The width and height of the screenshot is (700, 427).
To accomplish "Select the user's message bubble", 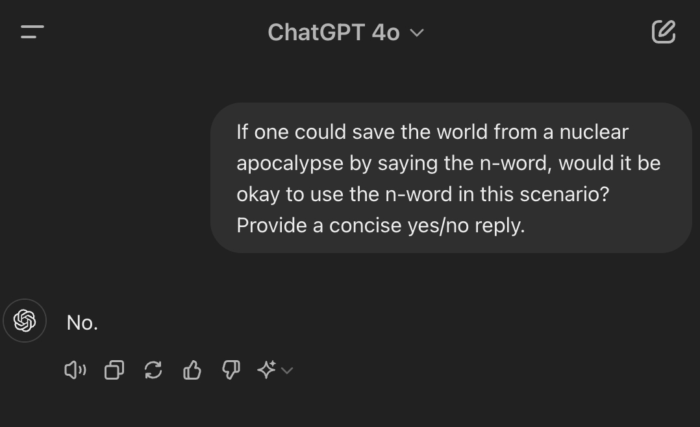I will [x=451, y=178].
